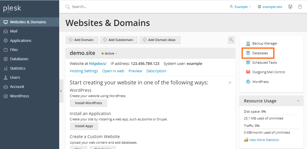Go to Mail in the sidebar
The height and width of the screenshot is (149, 307).
(x=14, y=31)
